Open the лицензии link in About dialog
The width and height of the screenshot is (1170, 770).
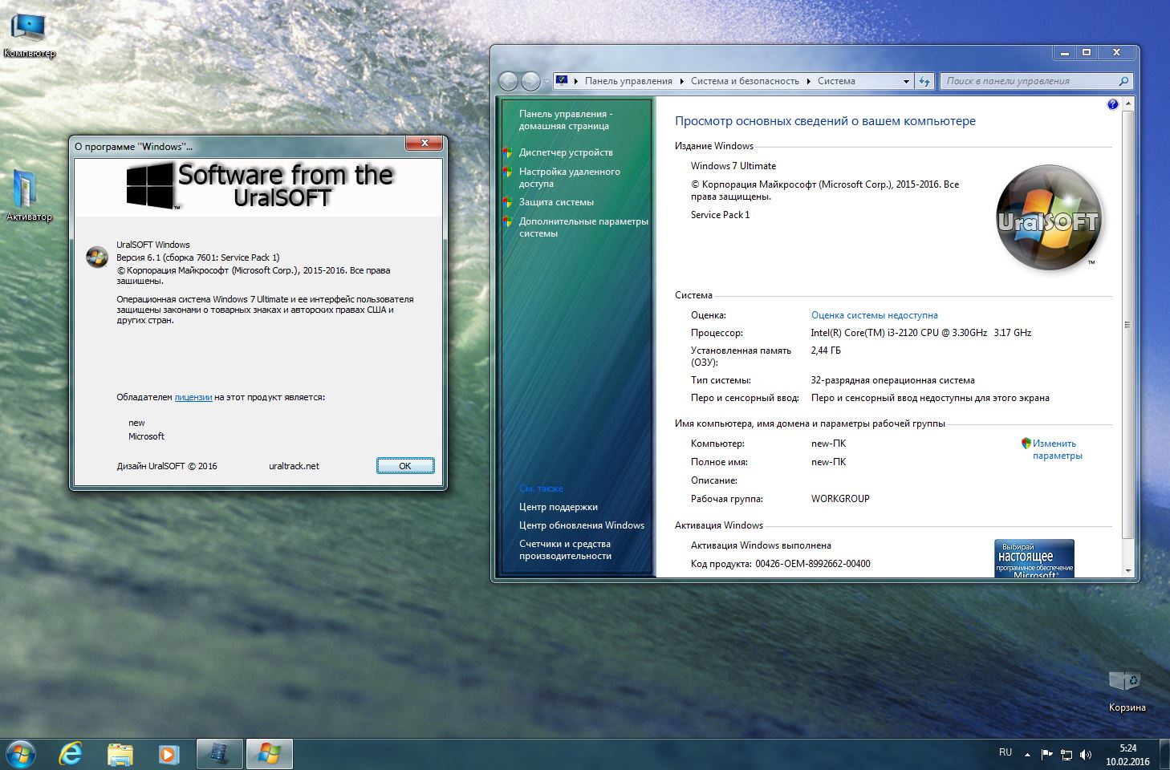pos(193,397)
